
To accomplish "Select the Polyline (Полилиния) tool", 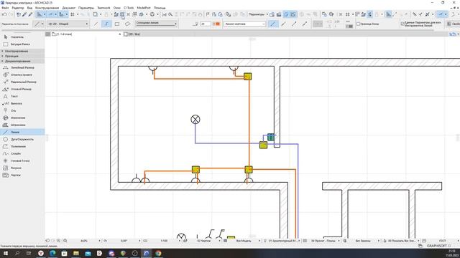I will pos(22,146).
